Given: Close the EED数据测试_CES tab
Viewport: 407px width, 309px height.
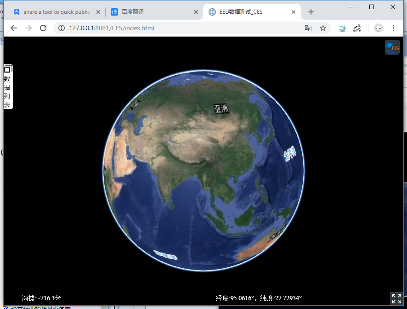Looking at the screenshot, I should click(x=294, y=12).
